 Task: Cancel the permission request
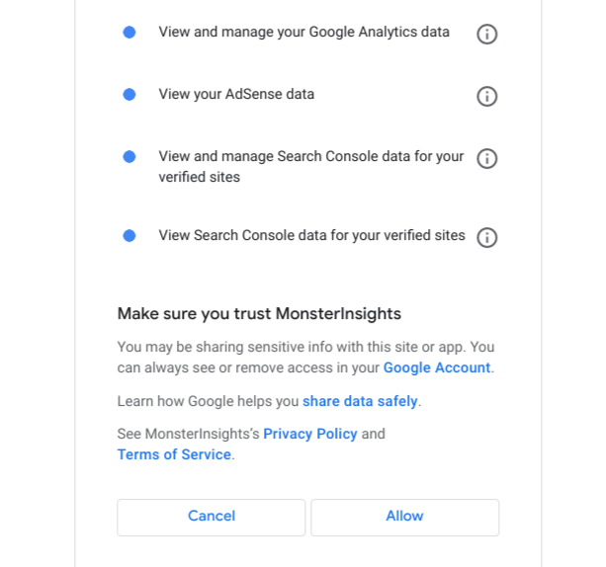pos(211,518)
